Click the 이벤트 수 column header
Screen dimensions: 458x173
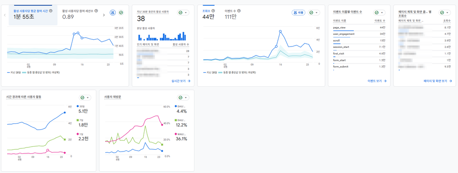click(x=380, y=21)
